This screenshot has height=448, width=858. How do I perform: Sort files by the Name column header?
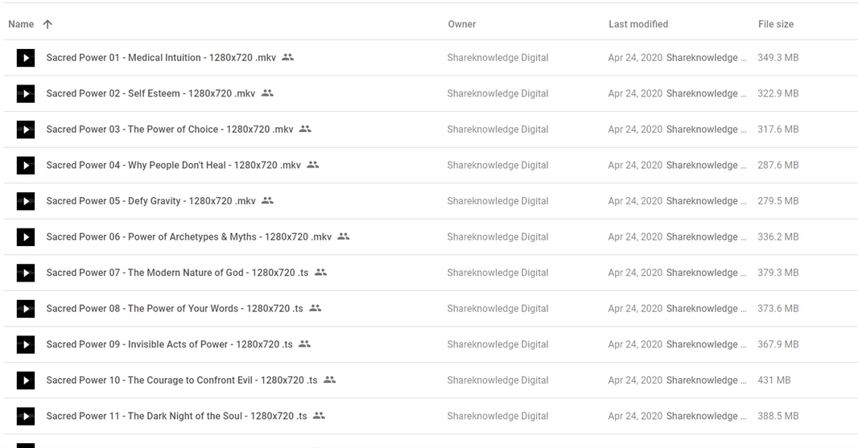pos(21,24)
